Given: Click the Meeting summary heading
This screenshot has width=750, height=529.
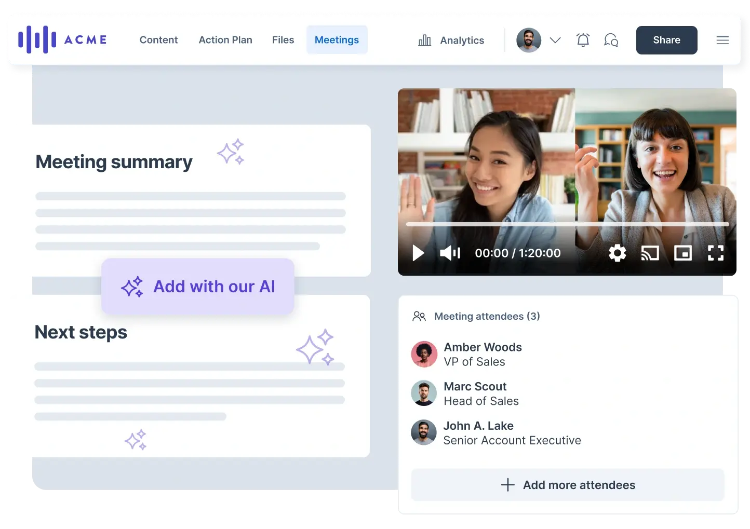Looking at the screenshot, I should click(x=114, y=162).
